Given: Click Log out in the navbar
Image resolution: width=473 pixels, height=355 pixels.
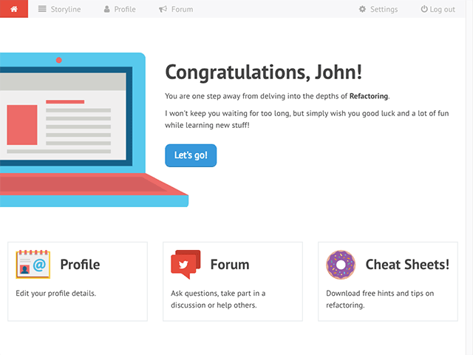Looking at the screenshot, I should pyautogui.click(x=438, y=10).
